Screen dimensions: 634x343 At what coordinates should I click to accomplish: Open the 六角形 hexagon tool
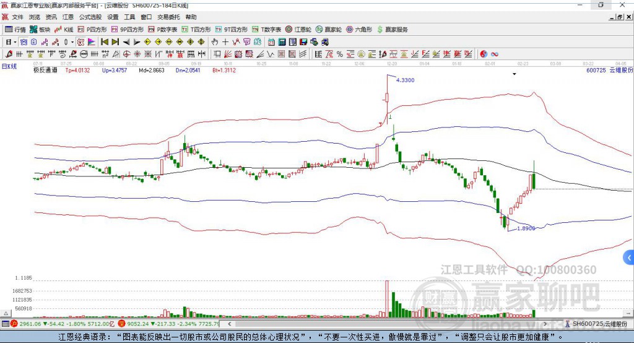pyautogui.click(x=358, y=30)
